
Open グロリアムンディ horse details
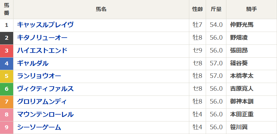[42, 101]
